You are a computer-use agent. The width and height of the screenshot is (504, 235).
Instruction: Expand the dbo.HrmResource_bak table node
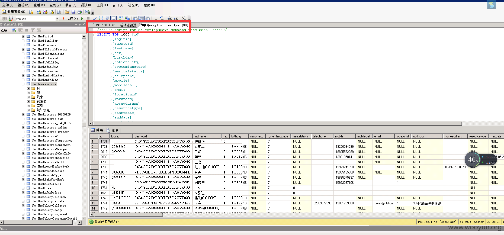23,119
